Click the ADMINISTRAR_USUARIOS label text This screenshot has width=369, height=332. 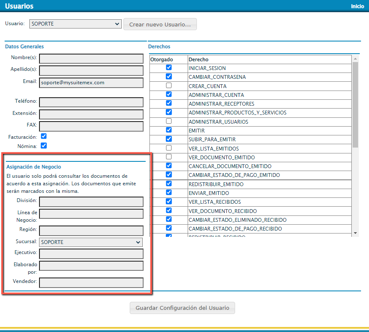click(218, 122)
